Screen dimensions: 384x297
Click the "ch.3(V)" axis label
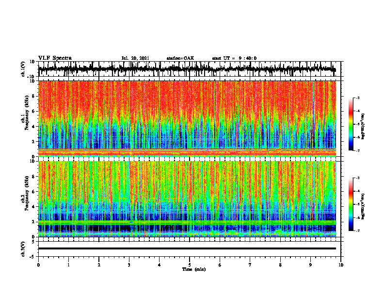click(23, 249)
